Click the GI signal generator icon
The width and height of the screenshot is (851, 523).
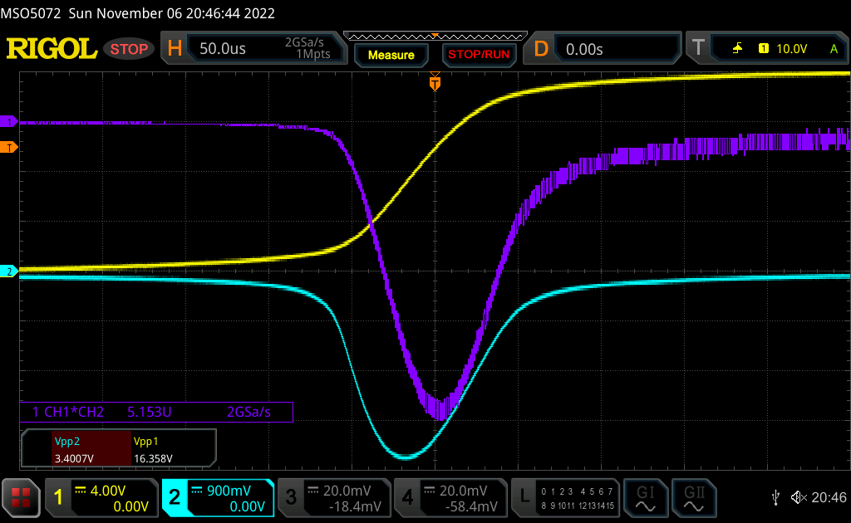click(x=645, y=497)
